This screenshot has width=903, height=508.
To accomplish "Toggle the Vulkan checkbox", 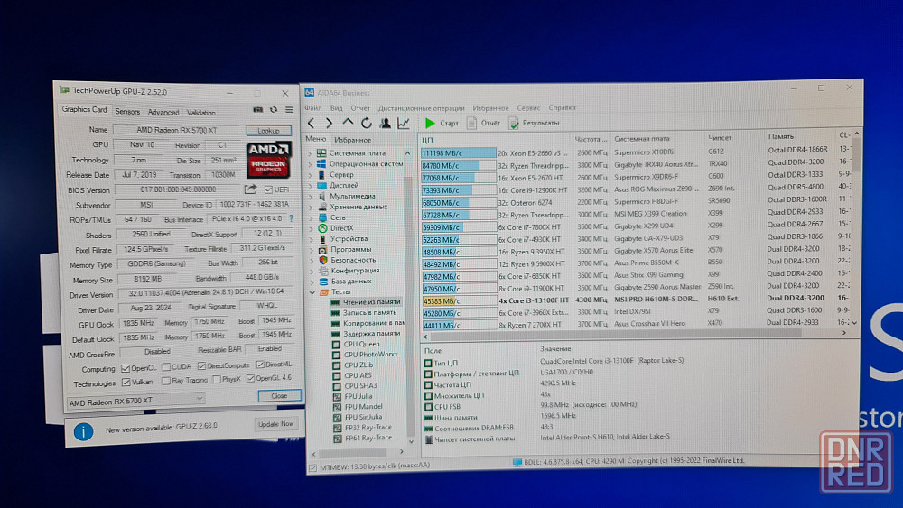I will coord(126,382).
